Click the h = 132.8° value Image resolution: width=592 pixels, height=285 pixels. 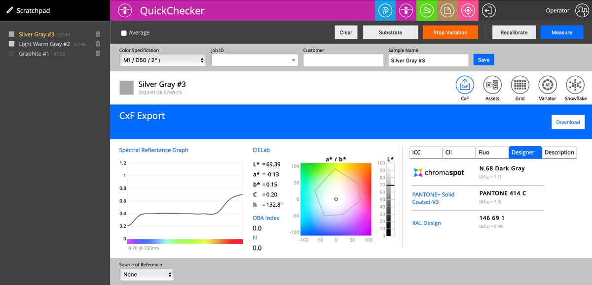(x=268, y=204)
